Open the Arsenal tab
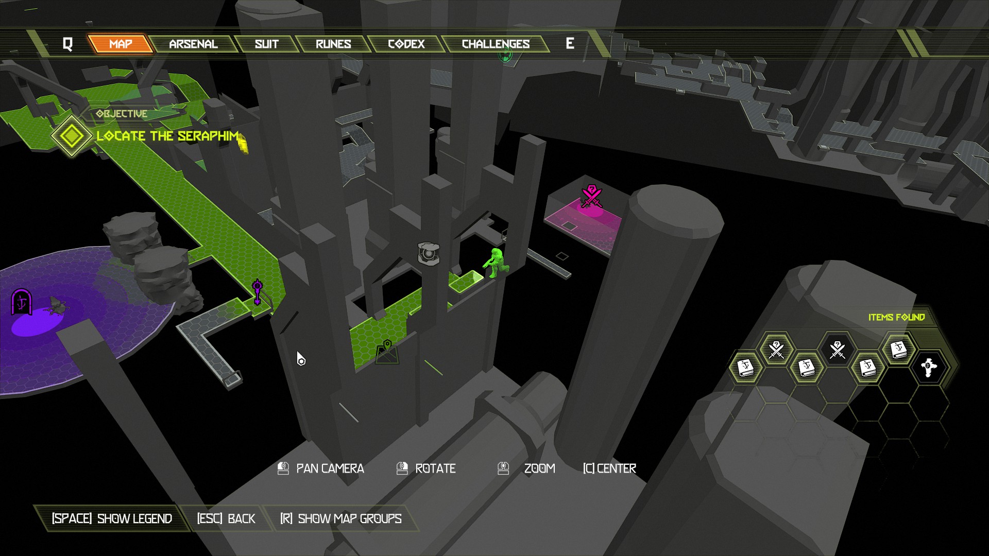The image size is (989, 556). tap(193, 44)
